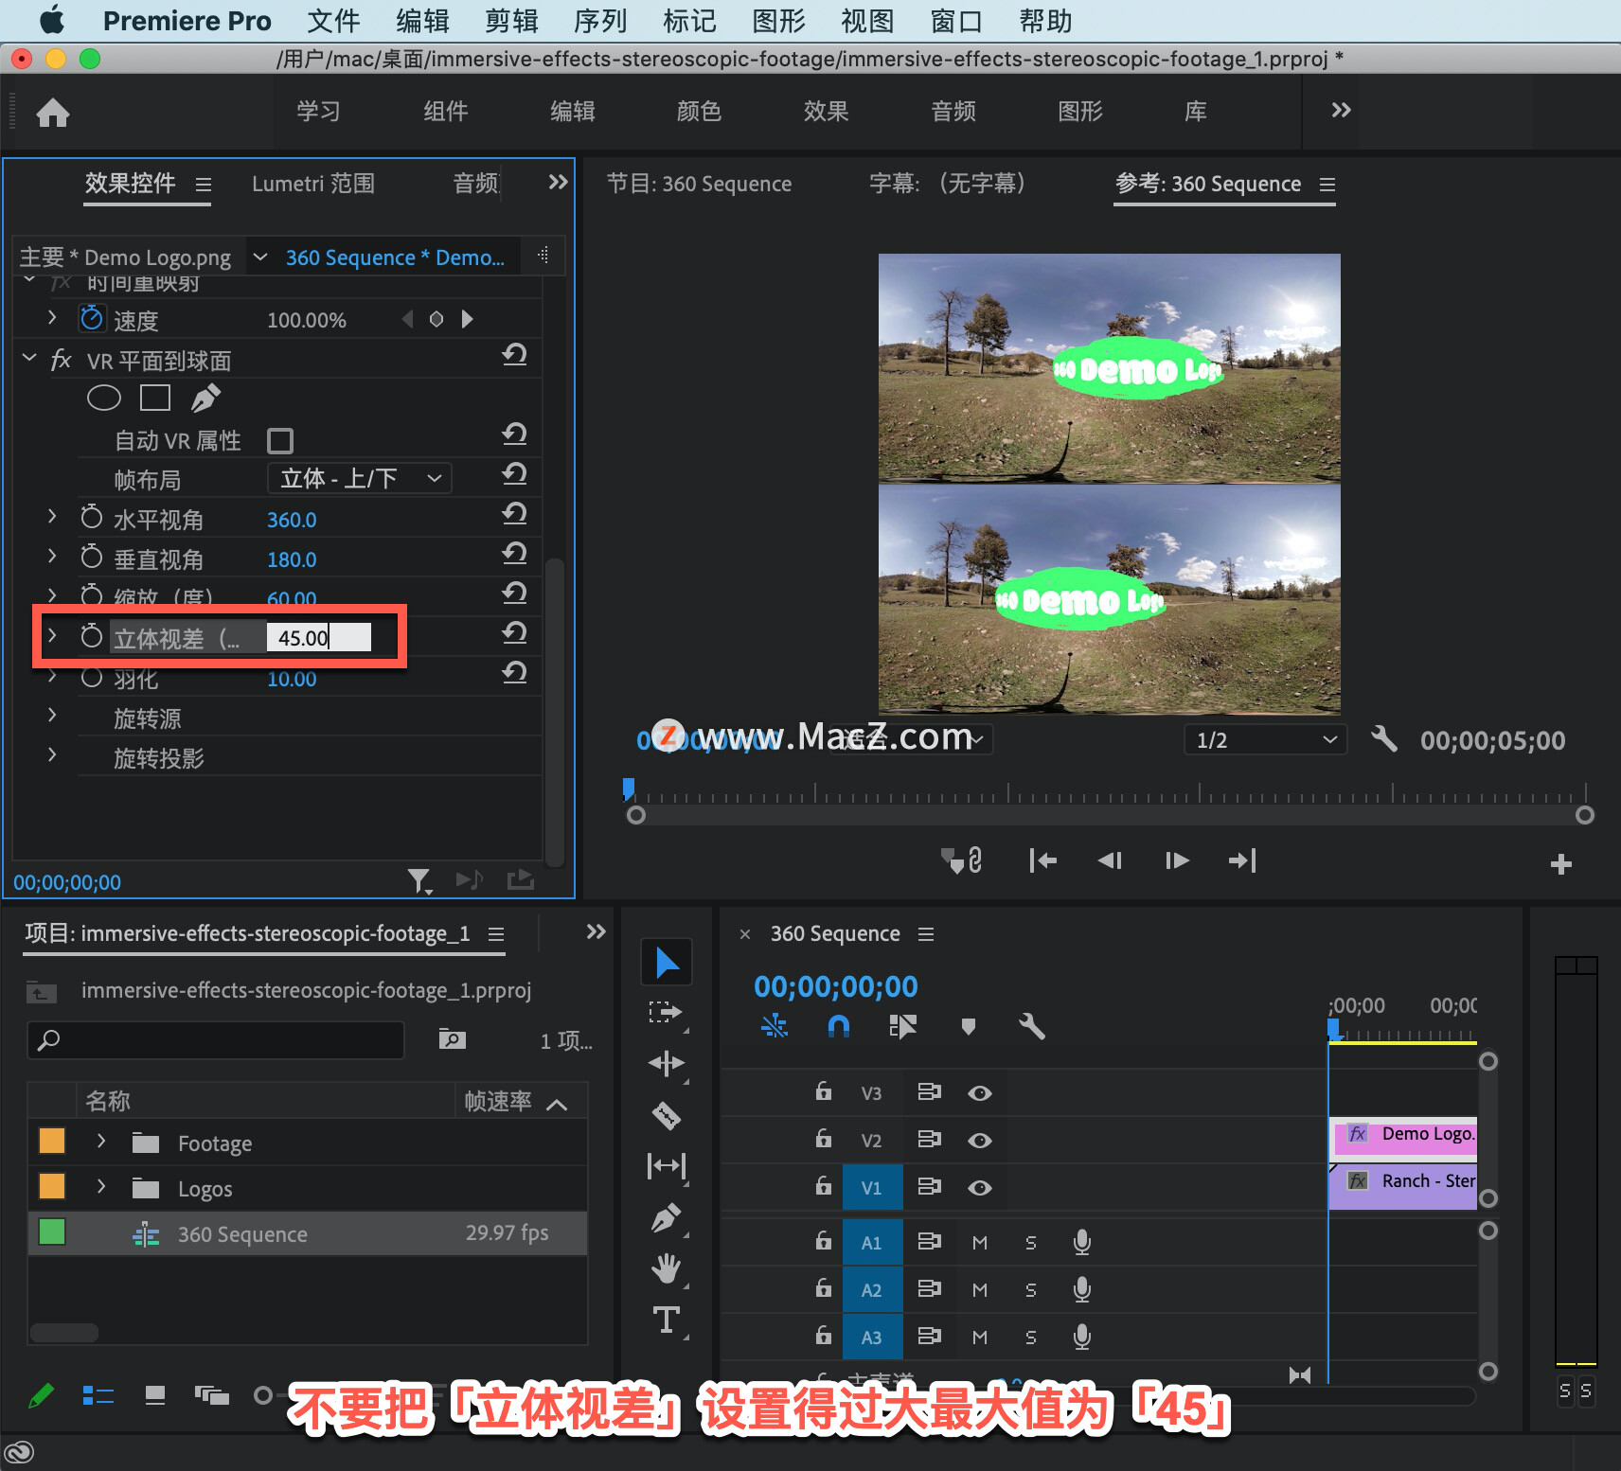Open the Apple menu

[x=53, y=20]
